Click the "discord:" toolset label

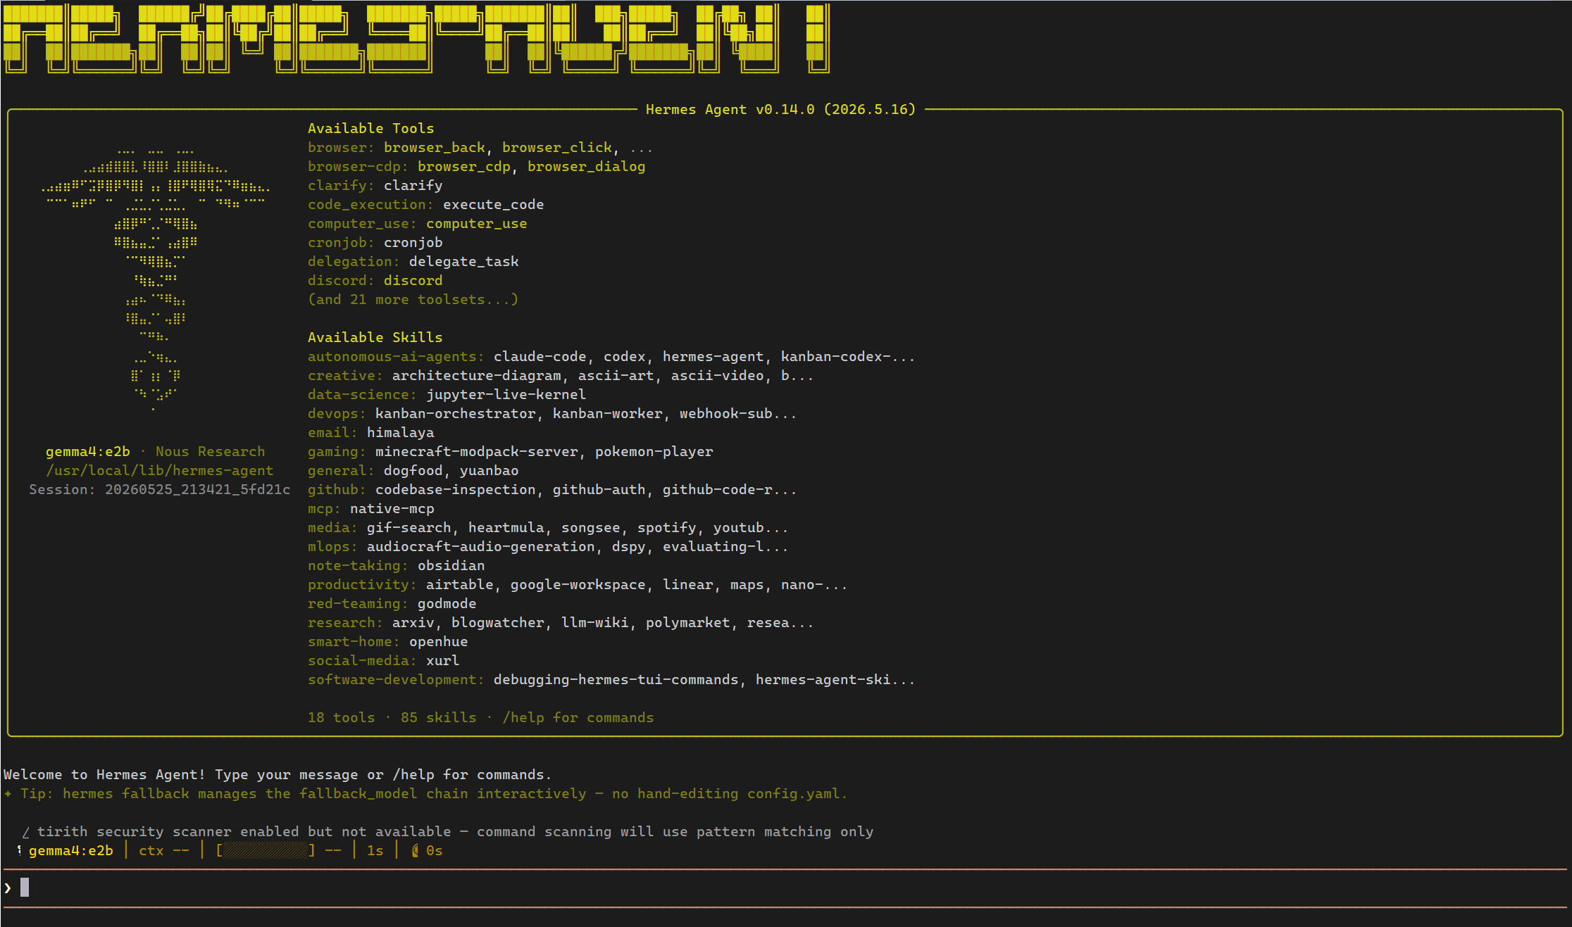coord(342,280)
